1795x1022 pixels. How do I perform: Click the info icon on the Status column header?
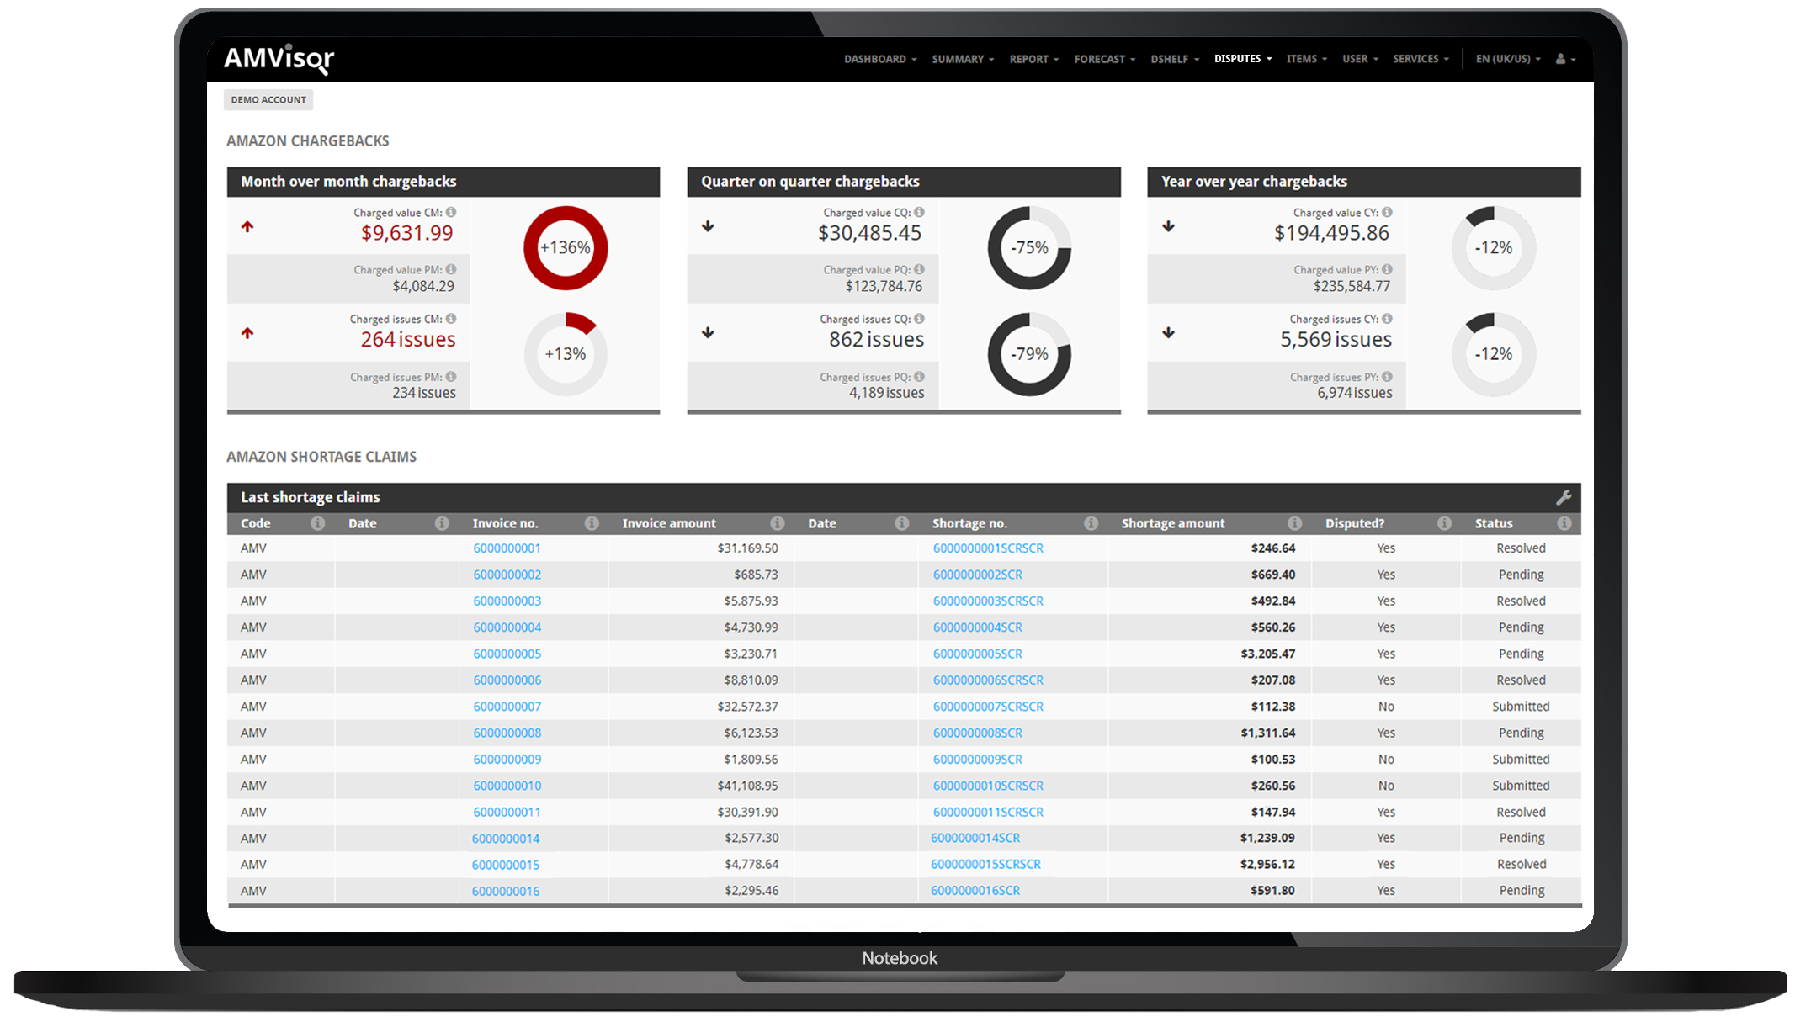click(1564, 522)
